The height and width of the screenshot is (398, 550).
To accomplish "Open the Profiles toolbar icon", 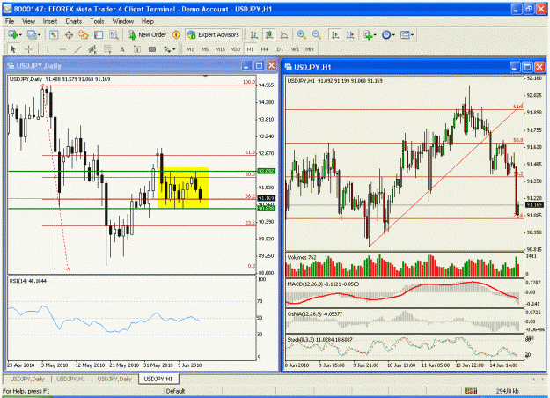I will 32,34.
